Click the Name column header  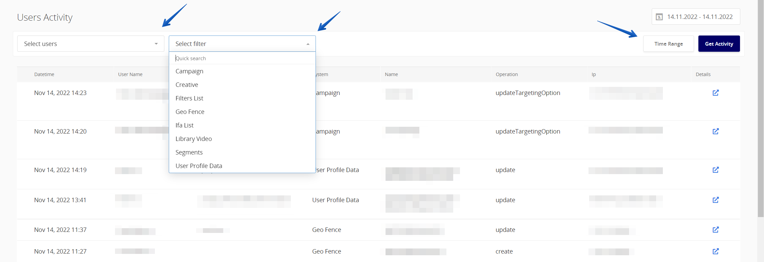391,74
